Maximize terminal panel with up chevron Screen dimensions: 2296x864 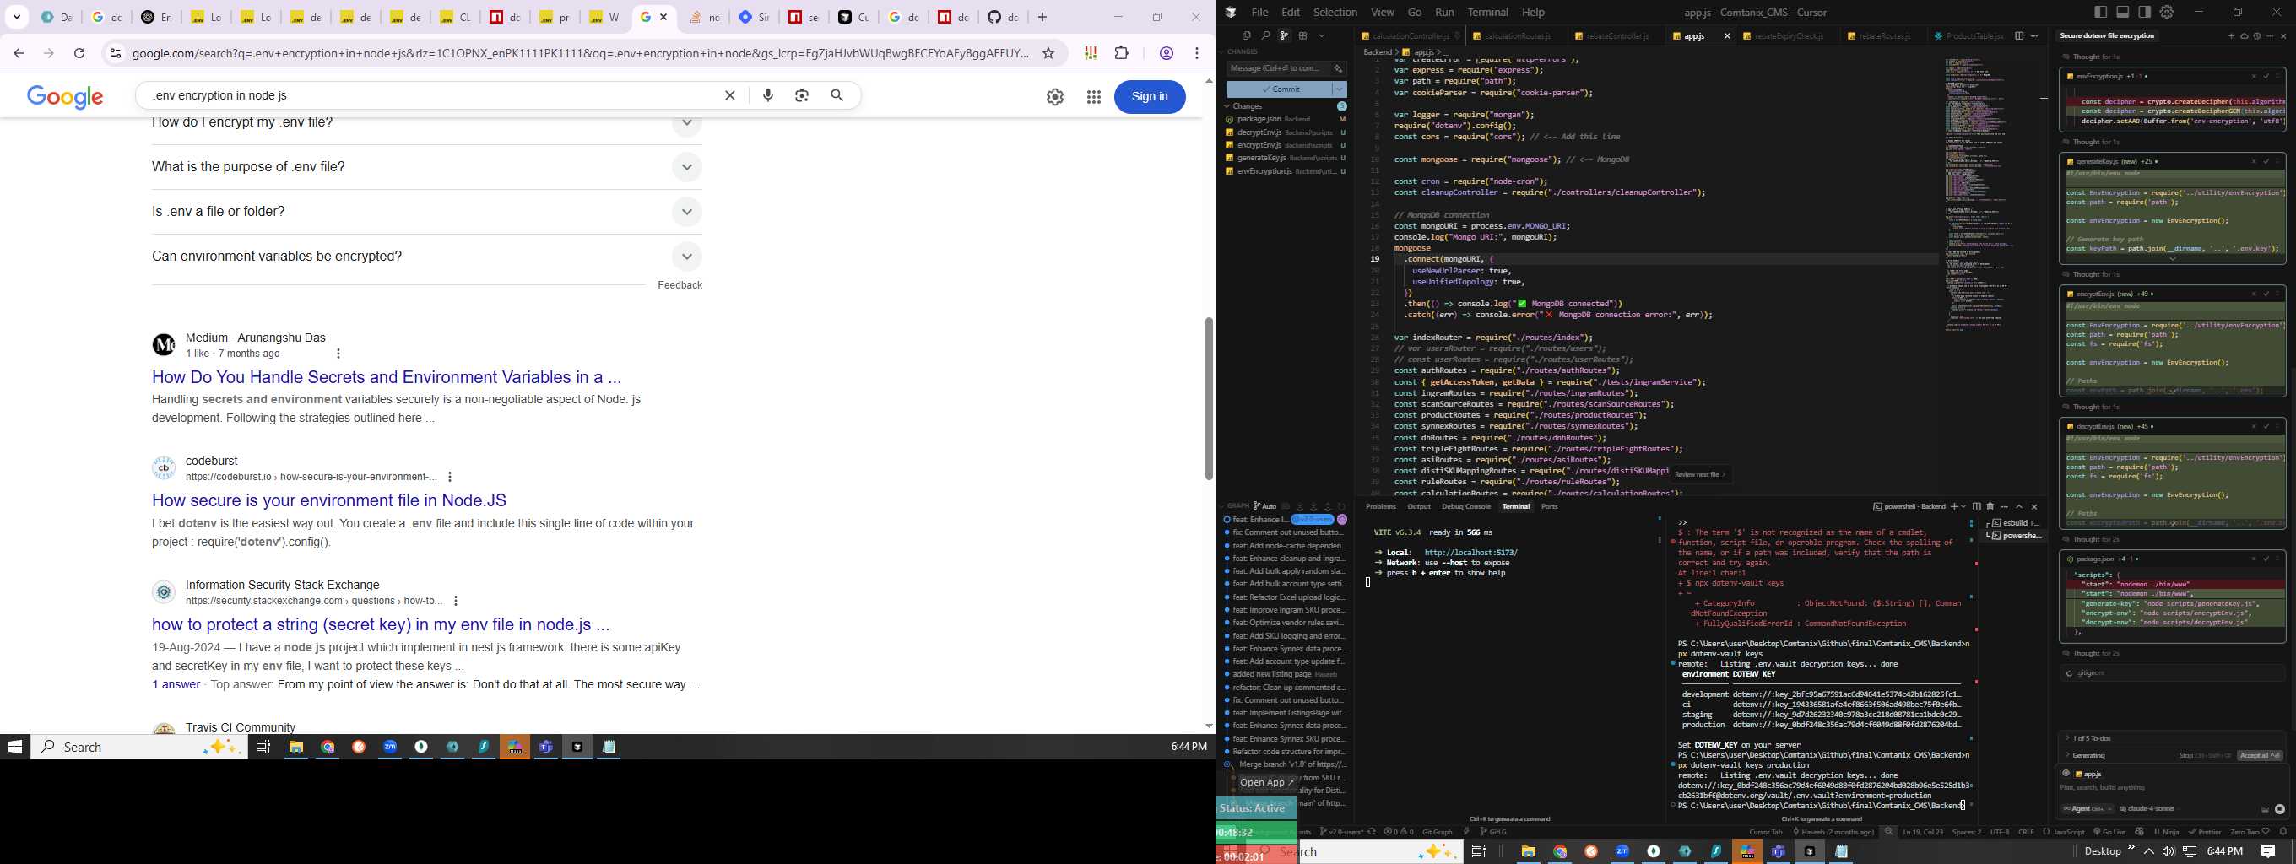coord(2020,507)
